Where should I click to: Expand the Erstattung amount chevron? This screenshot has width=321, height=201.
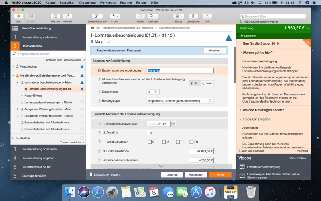point(308,28)
